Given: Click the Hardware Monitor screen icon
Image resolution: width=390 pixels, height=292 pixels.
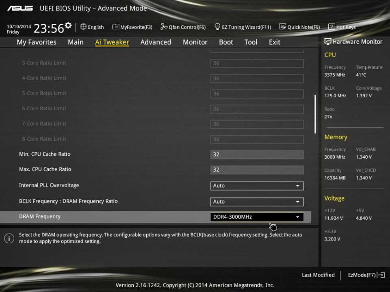Looking at the screenshot, I should [327, 41].
